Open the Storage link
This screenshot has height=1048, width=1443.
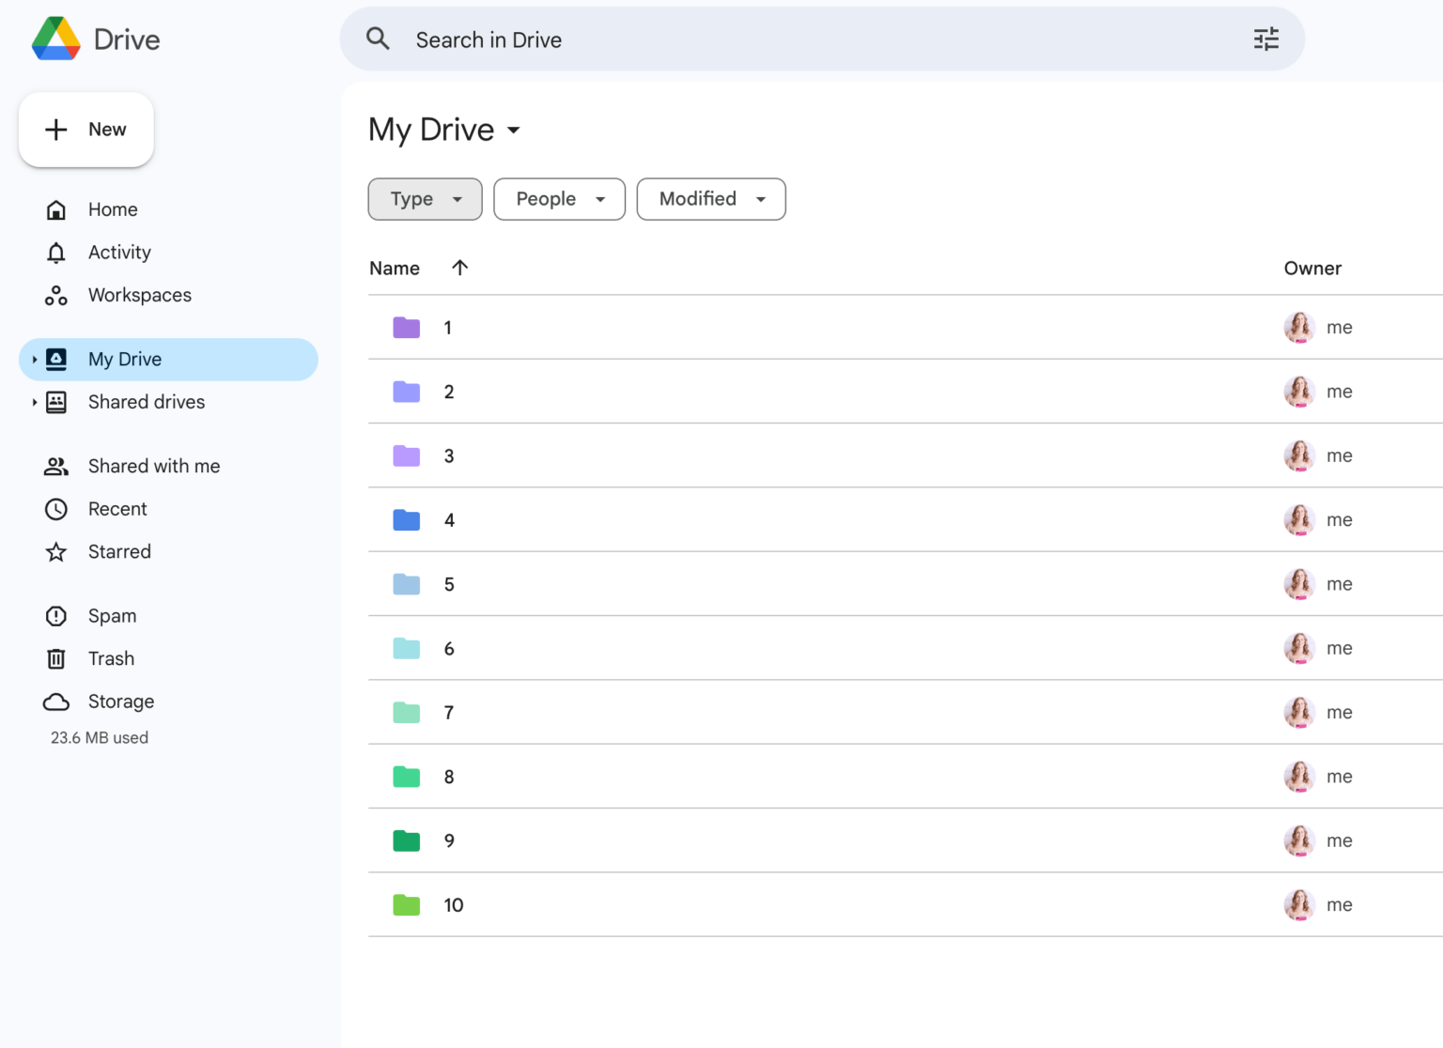click(120, 701)
